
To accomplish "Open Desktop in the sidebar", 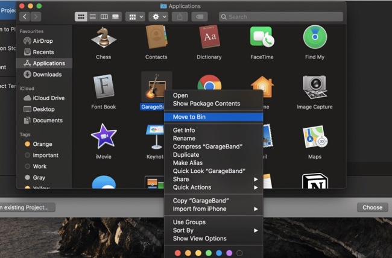I will (x=44, y=109).
